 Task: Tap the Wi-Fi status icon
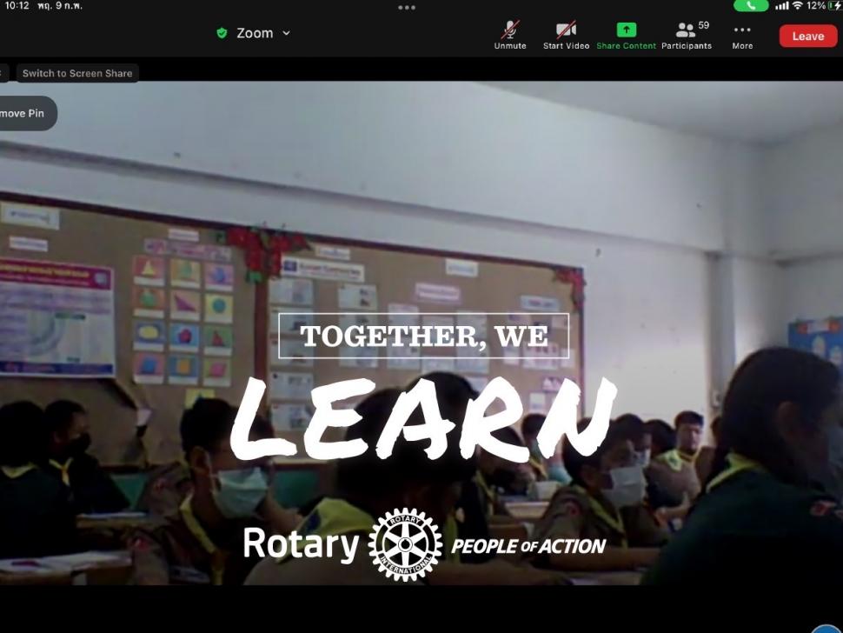(x=797, y=5)
